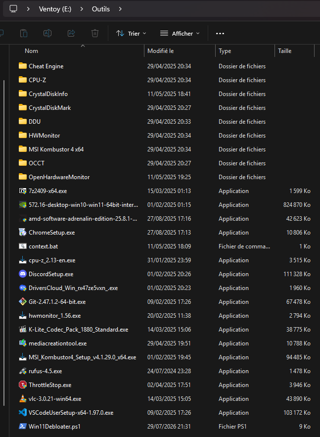Click the Delete trash icon in toolbar
Image resolution: width=320 pixels, height=437 pixels.
(x=95, y=34)
